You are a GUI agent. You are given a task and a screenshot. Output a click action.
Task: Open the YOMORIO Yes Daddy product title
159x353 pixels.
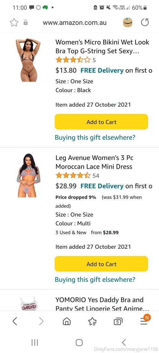point(100,304)
